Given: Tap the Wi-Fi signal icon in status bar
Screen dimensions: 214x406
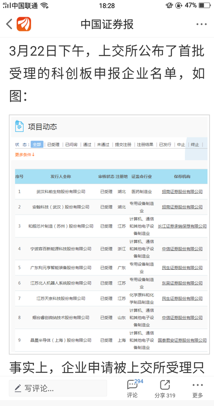Looking at the screenshot, I should point(45,5).
